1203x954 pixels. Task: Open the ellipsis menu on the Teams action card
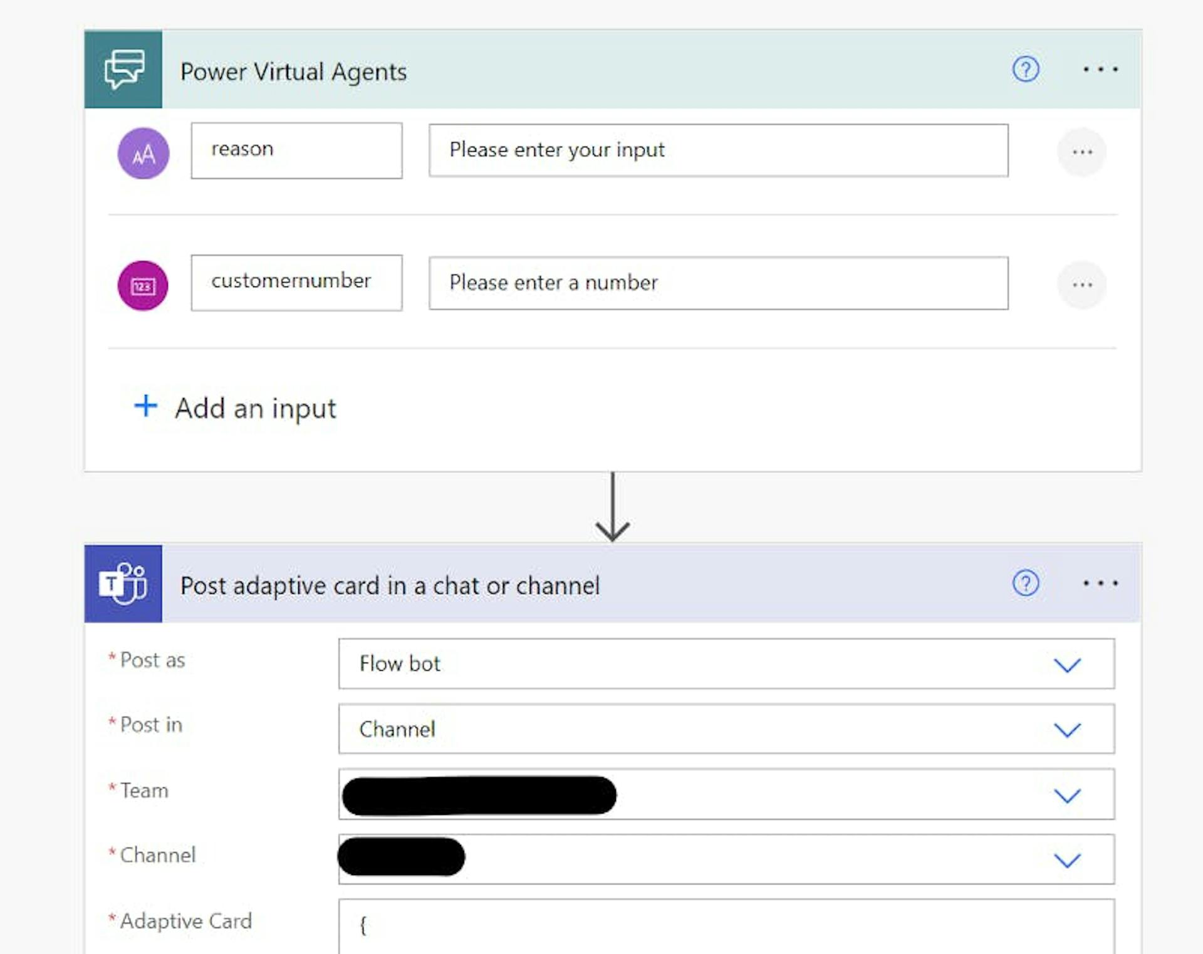[x=1101, y=584]
